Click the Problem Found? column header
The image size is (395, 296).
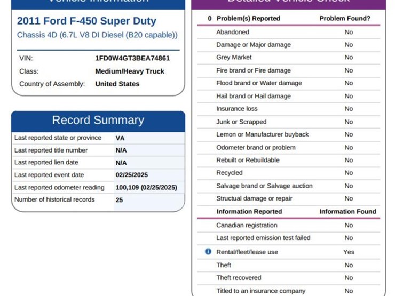(x=345, y=19)
